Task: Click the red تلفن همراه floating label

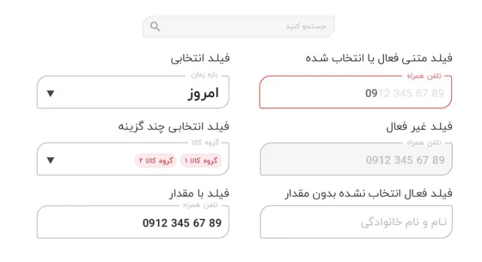Action: click(x=424, y=76)
